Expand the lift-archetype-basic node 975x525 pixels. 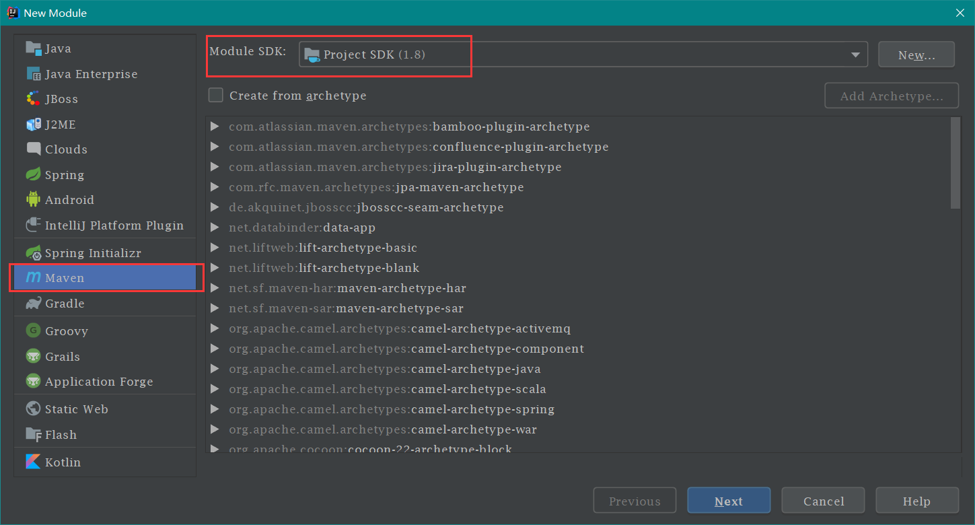click(x=215, y=248)
